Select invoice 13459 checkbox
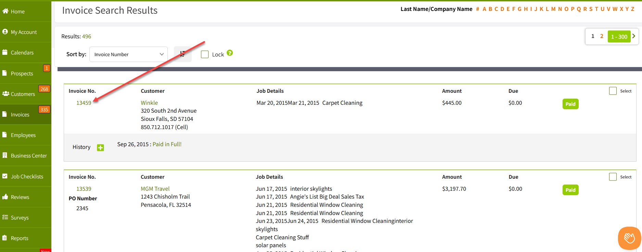This screenshot has height=252, width=642. point(613,91)
